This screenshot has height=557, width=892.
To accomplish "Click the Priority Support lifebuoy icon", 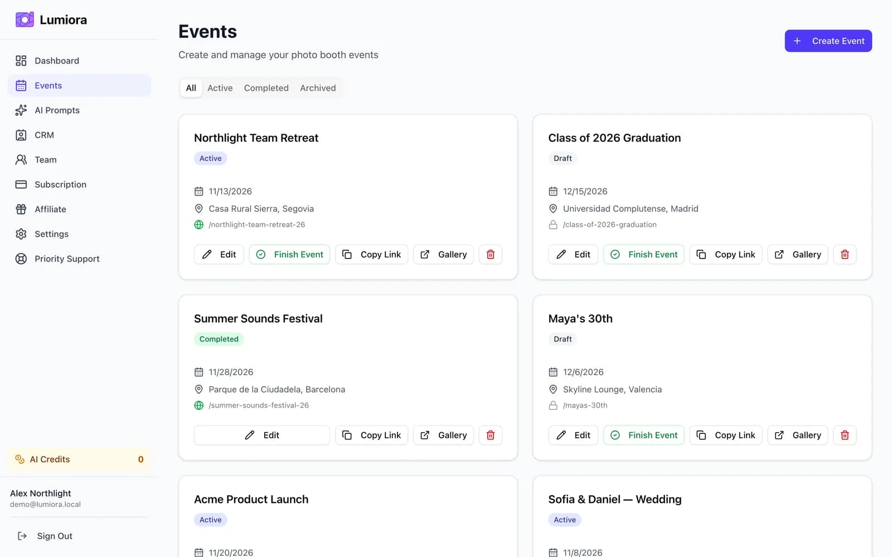I will [x=21, y=259].
